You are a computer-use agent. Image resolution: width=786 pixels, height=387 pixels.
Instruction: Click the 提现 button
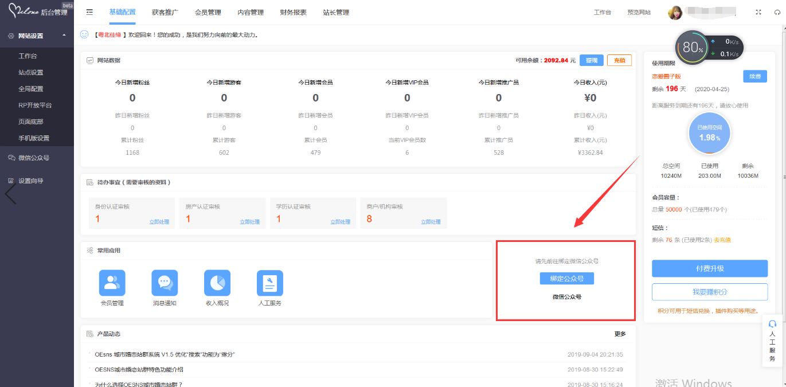(592, 60)
